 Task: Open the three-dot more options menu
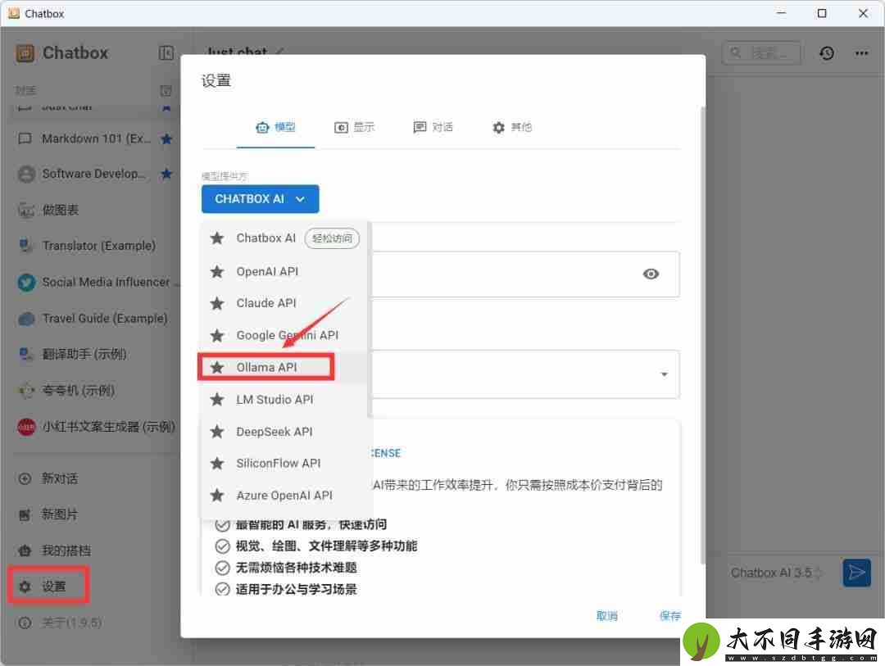[861, 53]
